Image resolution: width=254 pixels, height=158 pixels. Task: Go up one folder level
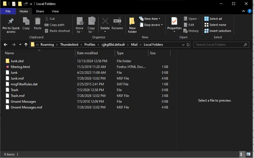(x=26, y=45)
